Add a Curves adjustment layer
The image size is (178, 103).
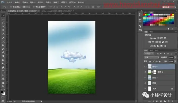(158, 38)
